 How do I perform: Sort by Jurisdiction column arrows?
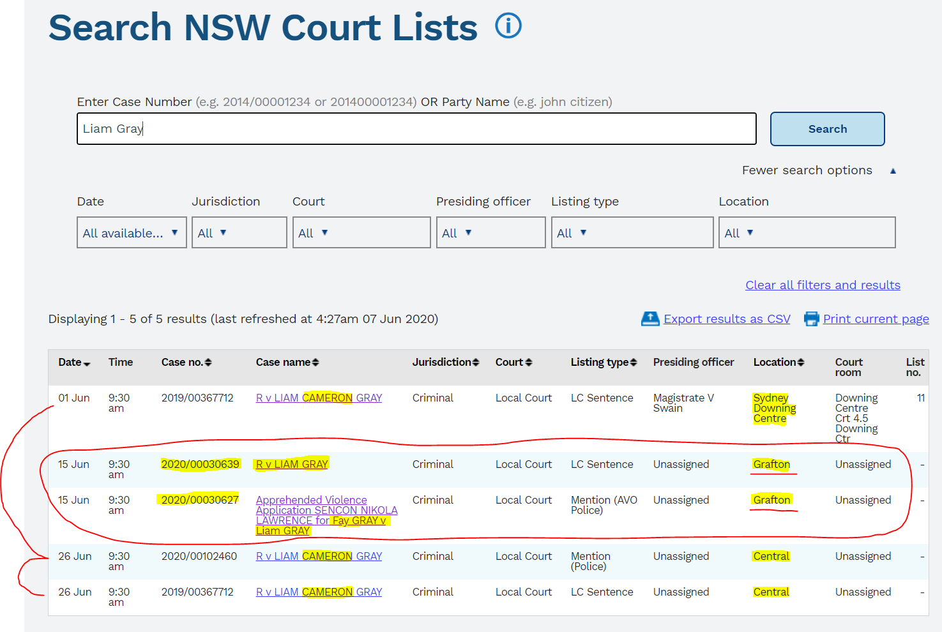pos(476,363)
